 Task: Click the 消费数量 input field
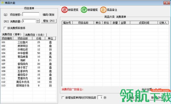coord(29,21)
